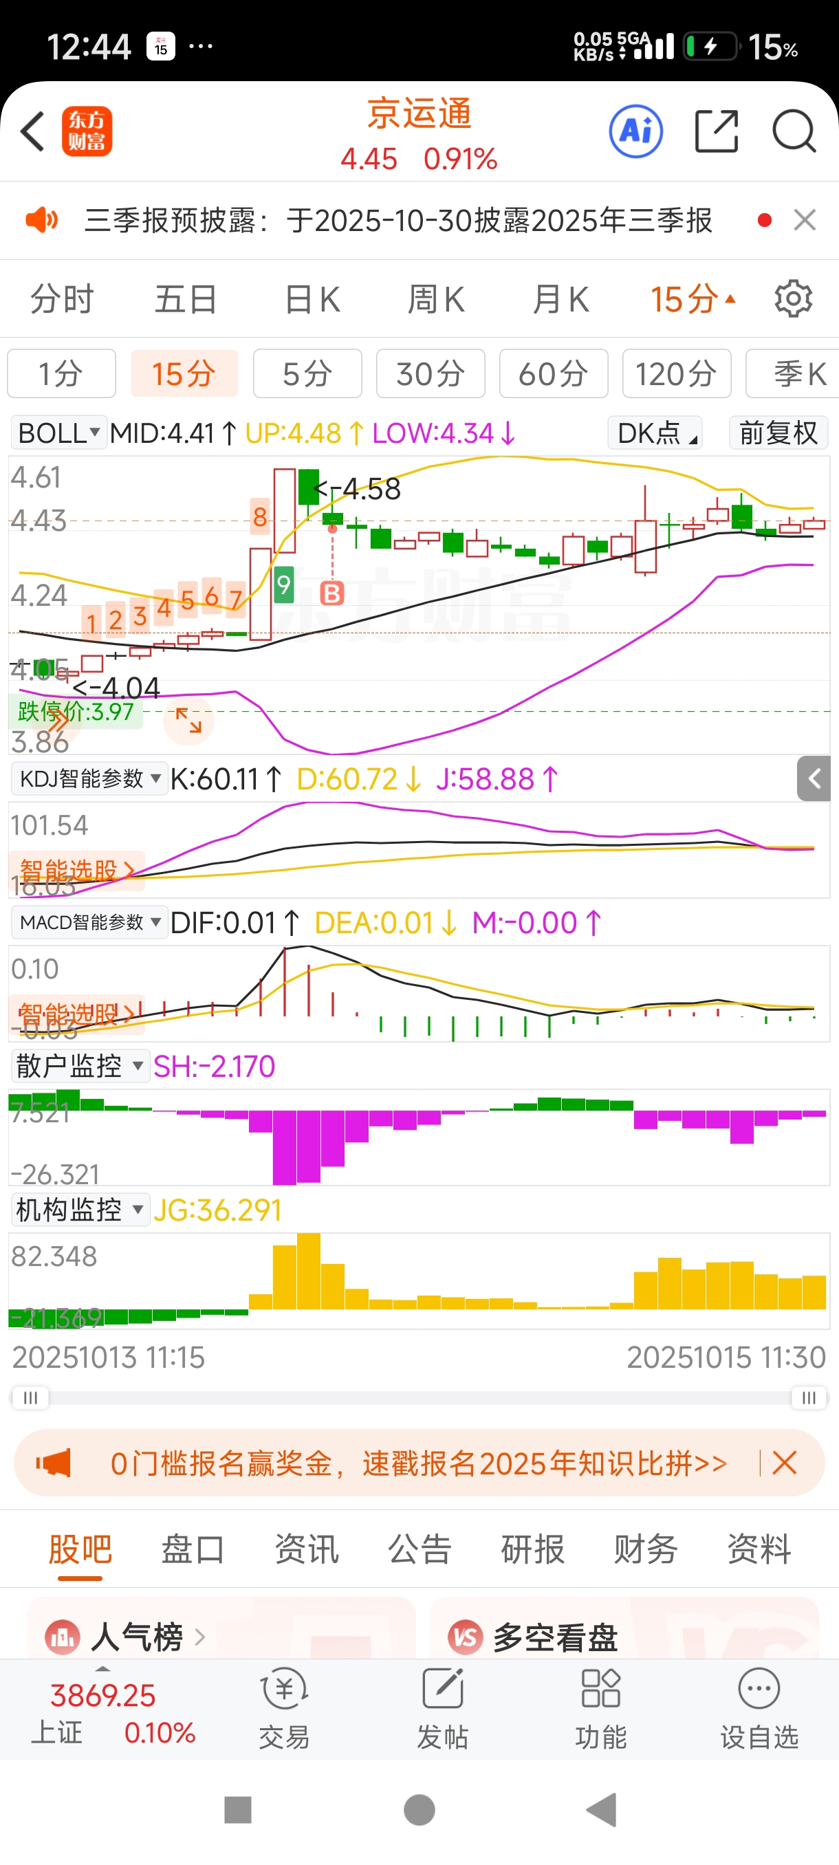The width and height of the screenshot is (839, 1865).
Task: Tap Android back triangle button
Action: click(x=601, y=1810)
